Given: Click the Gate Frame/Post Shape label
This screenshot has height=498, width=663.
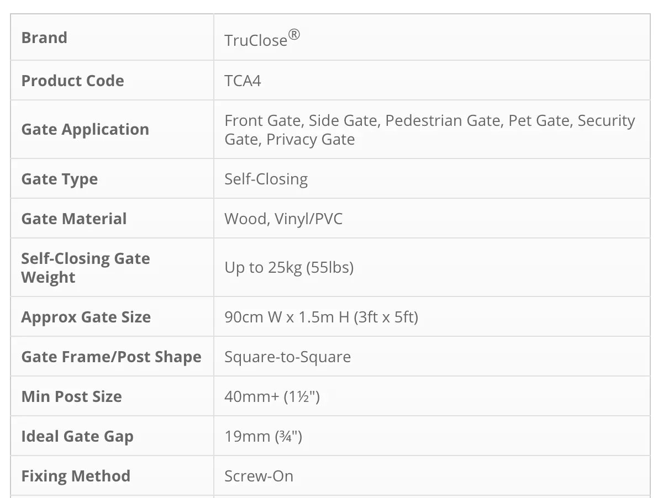Looking at the screenshot, I should pyautogui.click(x=111, y=357).
